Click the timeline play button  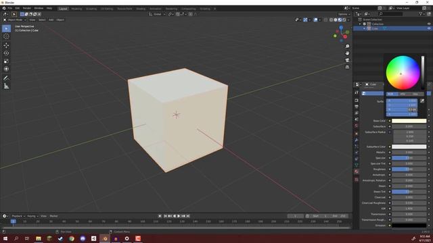pos(179,216)
